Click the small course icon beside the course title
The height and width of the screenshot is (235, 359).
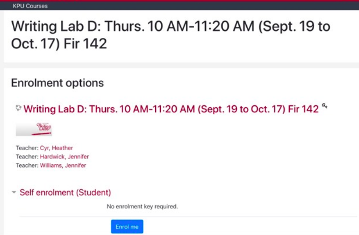[18, 108]
